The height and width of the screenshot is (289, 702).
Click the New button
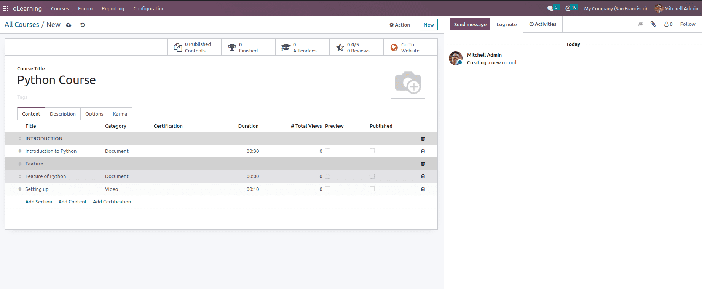429,25
